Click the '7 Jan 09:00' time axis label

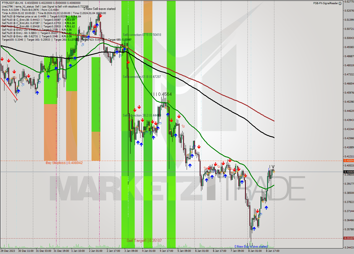[x=237, y=251]
